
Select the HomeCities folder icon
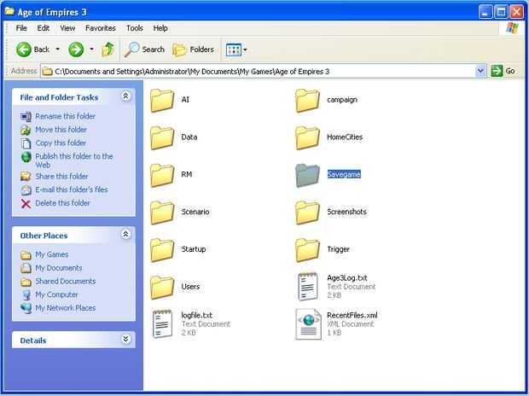click(307, 137)
